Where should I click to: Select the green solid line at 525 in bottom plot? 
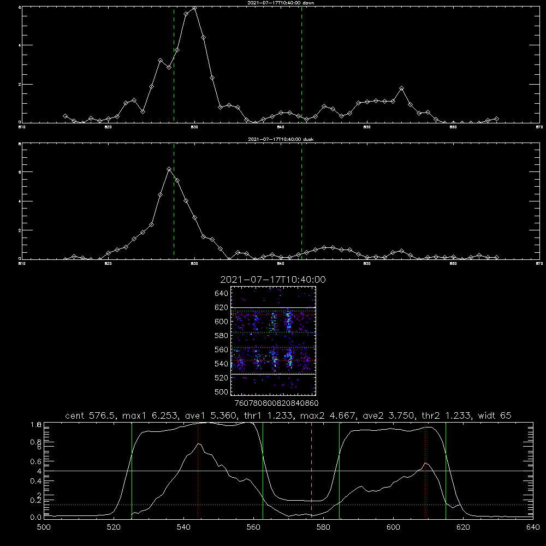click(x=132, y=470)
